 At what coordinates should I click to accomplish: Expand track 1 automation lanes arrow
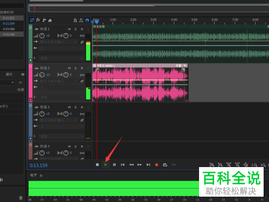pyautogui.click(x=34, y=58)
